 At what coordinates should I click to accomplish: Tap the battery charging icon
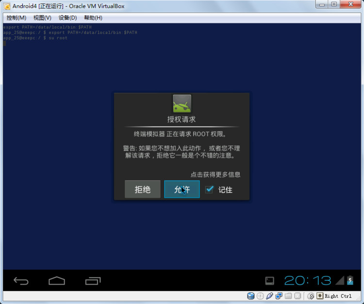(x=350, y=280)
